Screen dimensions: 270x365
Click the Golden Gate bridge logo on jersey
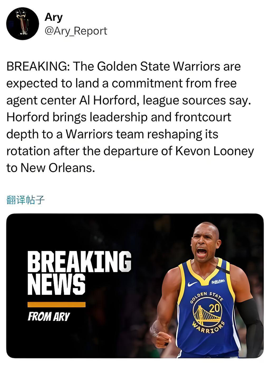coord(207,313)
